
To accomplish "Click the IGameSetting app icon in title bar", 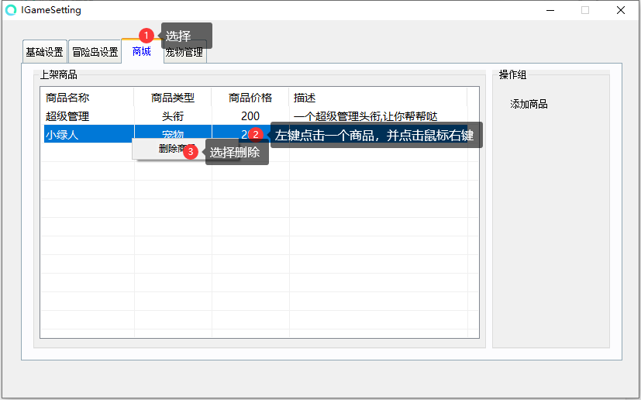I will click(11, 10).
